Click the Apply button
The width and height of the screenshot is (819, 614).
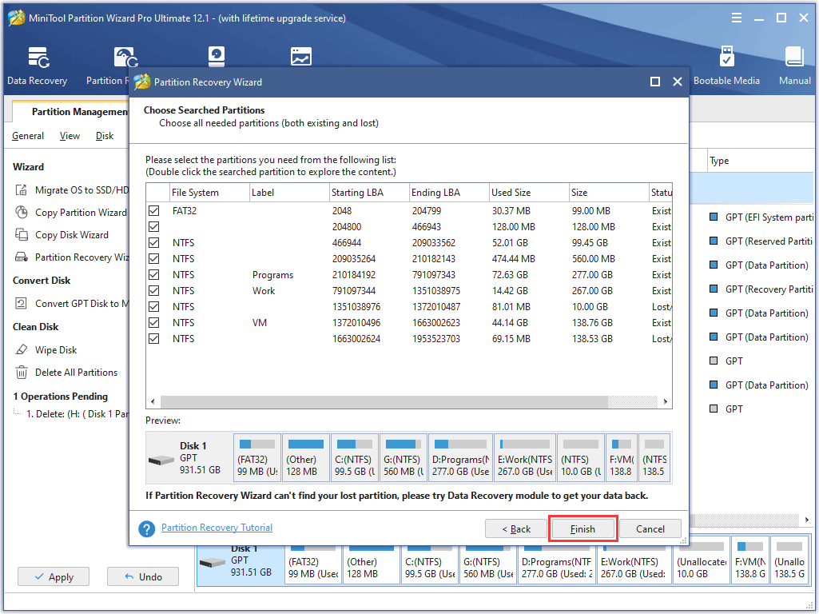(x=54, y=577)
